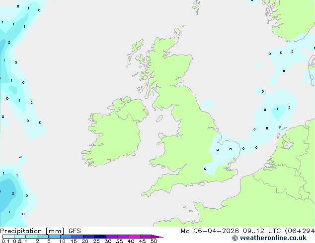The height and width of the screenshot is (243, 315).
Task: Click the '1' value in the North Sea
Action: [x=277, y=109]
